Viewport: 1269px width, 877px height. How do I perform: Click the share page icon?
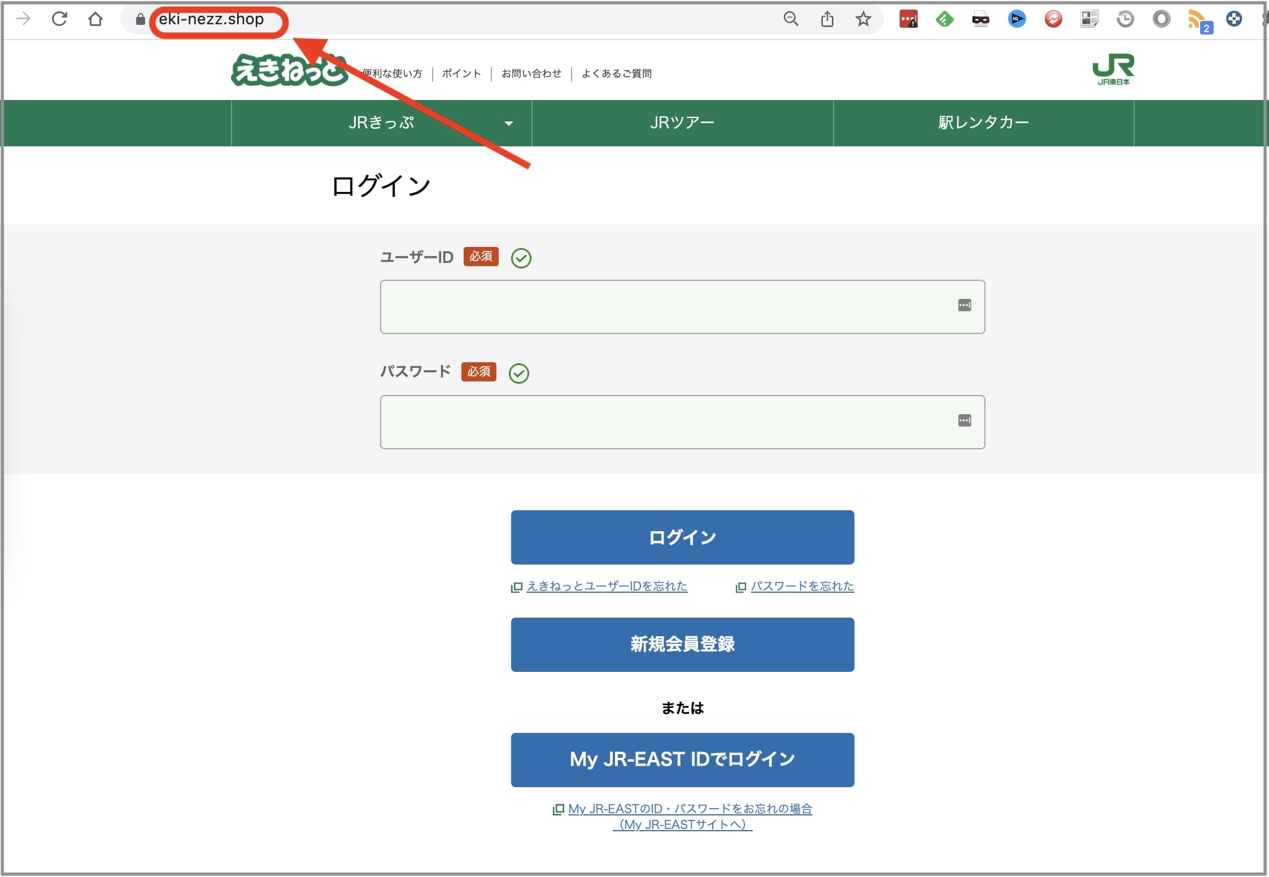coord(827,19)
